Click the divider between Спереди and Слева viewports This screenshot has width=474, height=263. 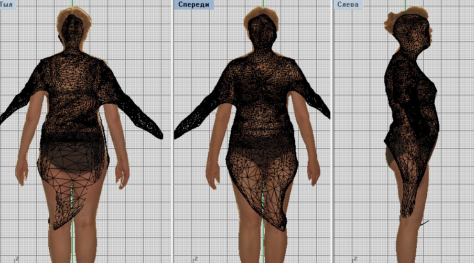tap(332, 131)
